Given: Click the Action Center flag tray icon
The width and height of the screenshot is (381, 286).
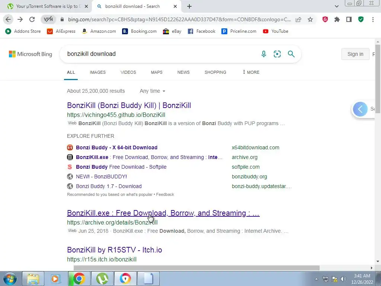Looking at the screenshot, I should tap(334, 279).
